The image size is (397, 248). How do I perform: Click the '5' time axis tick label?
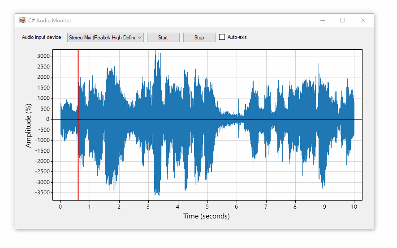point(207,207)
